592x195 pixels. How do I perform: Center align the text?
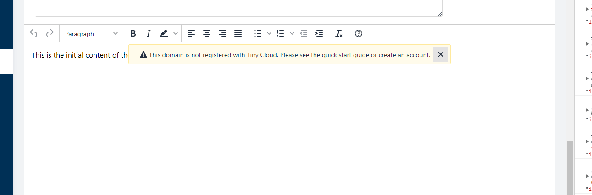(207, 33)
